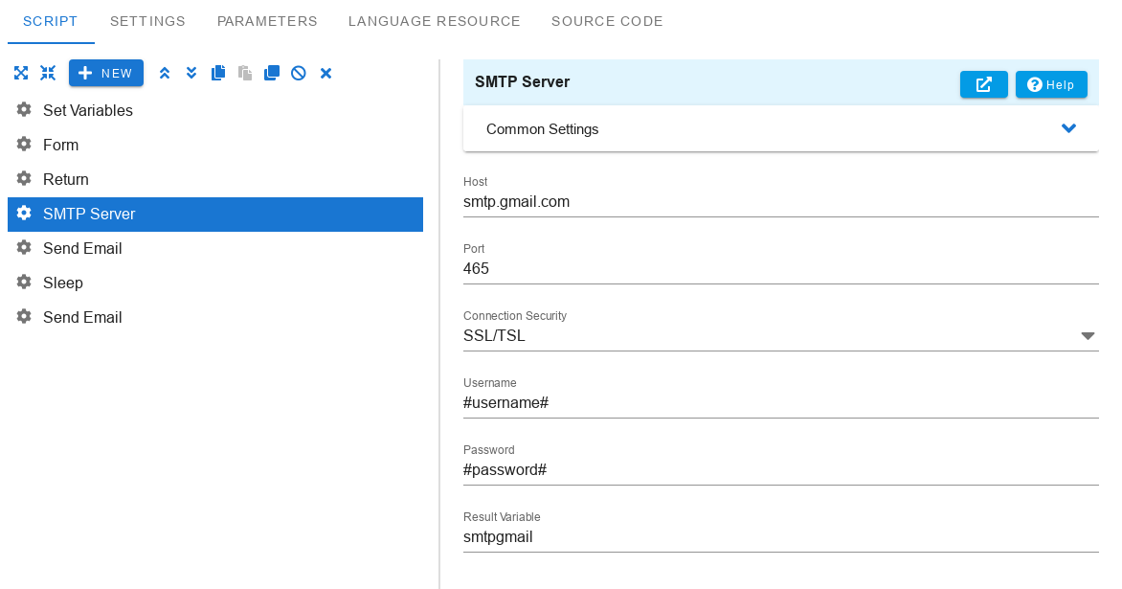Viewport: 1122px width, 589px height.
Task: Switch to the SCRIPT tab
Action: tap(51, 21)
